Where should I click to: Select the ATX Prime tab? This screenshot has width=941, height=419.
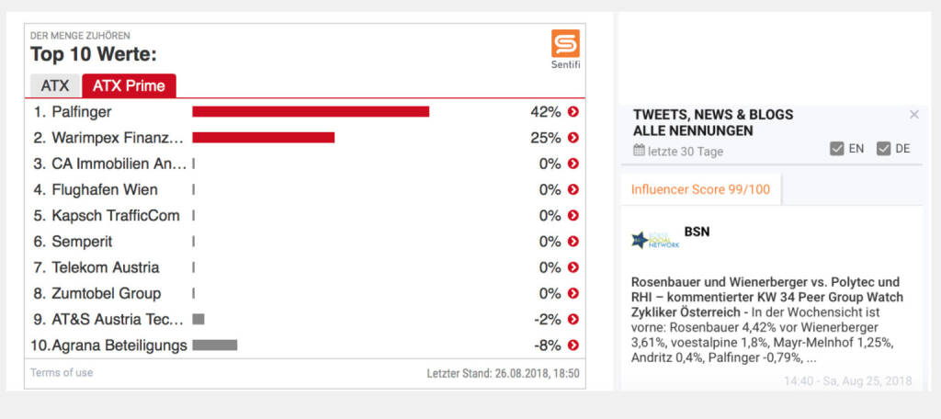[x=129, y=86]
